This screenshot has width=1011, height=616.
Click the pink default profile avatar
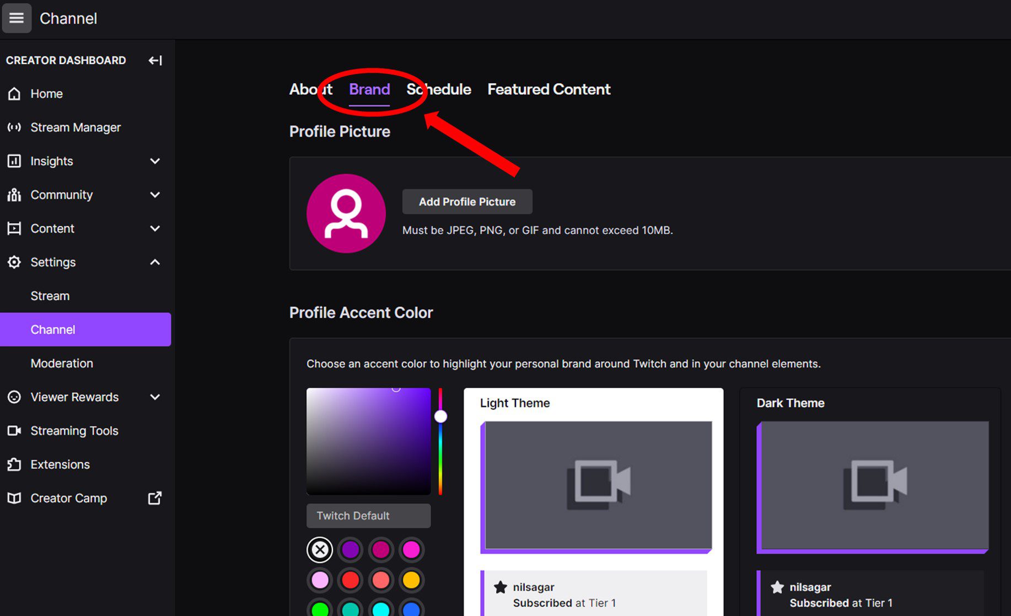tap(346, 213)
